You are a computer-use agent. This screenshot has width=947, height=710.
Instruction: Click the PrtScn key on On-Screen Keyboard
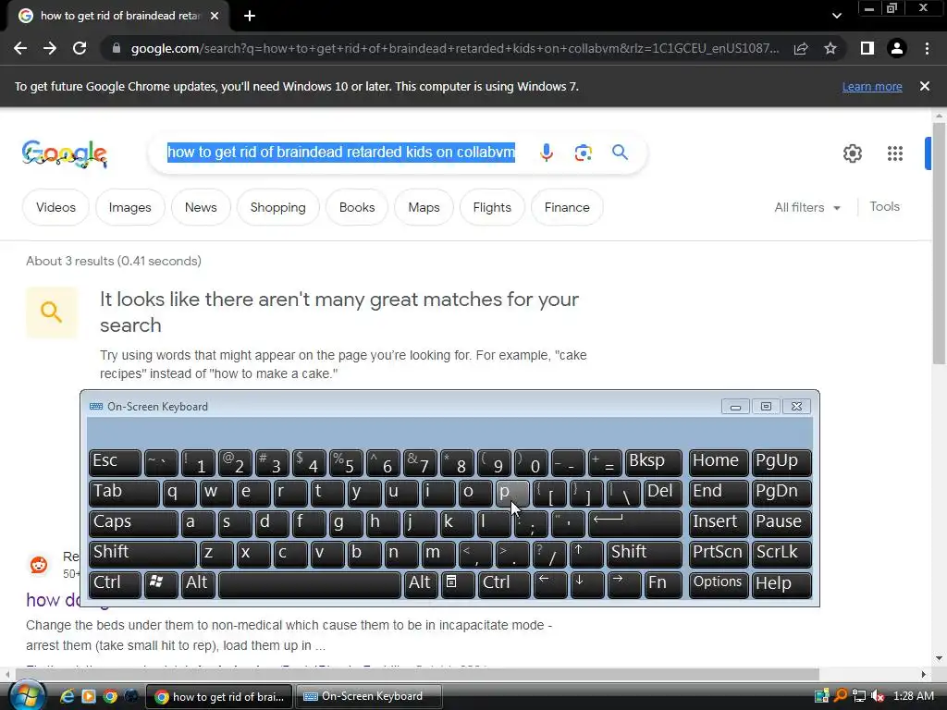718,553
